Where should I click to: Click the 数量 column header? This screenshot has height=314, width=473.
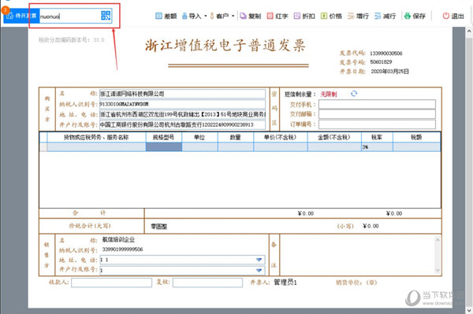coord(236,137)
